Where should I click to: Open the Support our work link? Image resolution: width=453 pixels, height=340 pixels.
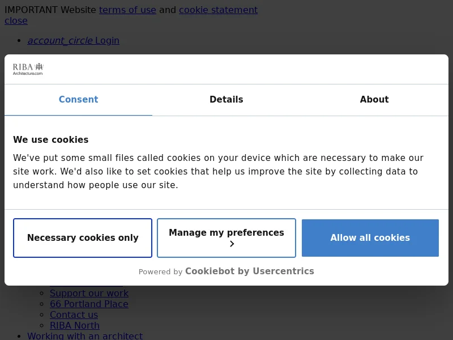89,294
